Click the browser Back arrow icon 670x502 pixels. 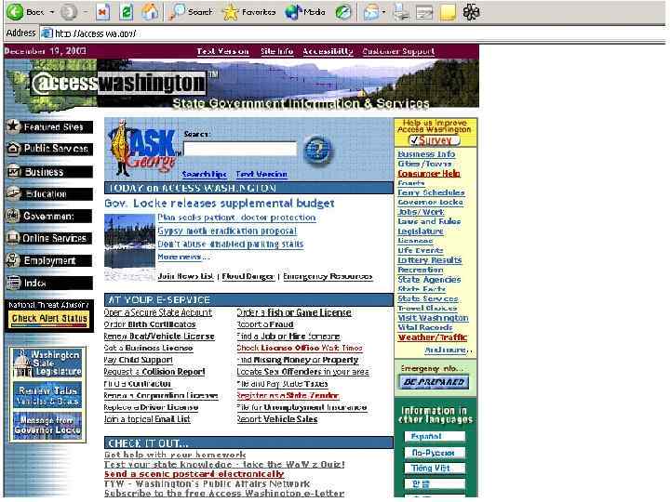click(x=15, y=11)
